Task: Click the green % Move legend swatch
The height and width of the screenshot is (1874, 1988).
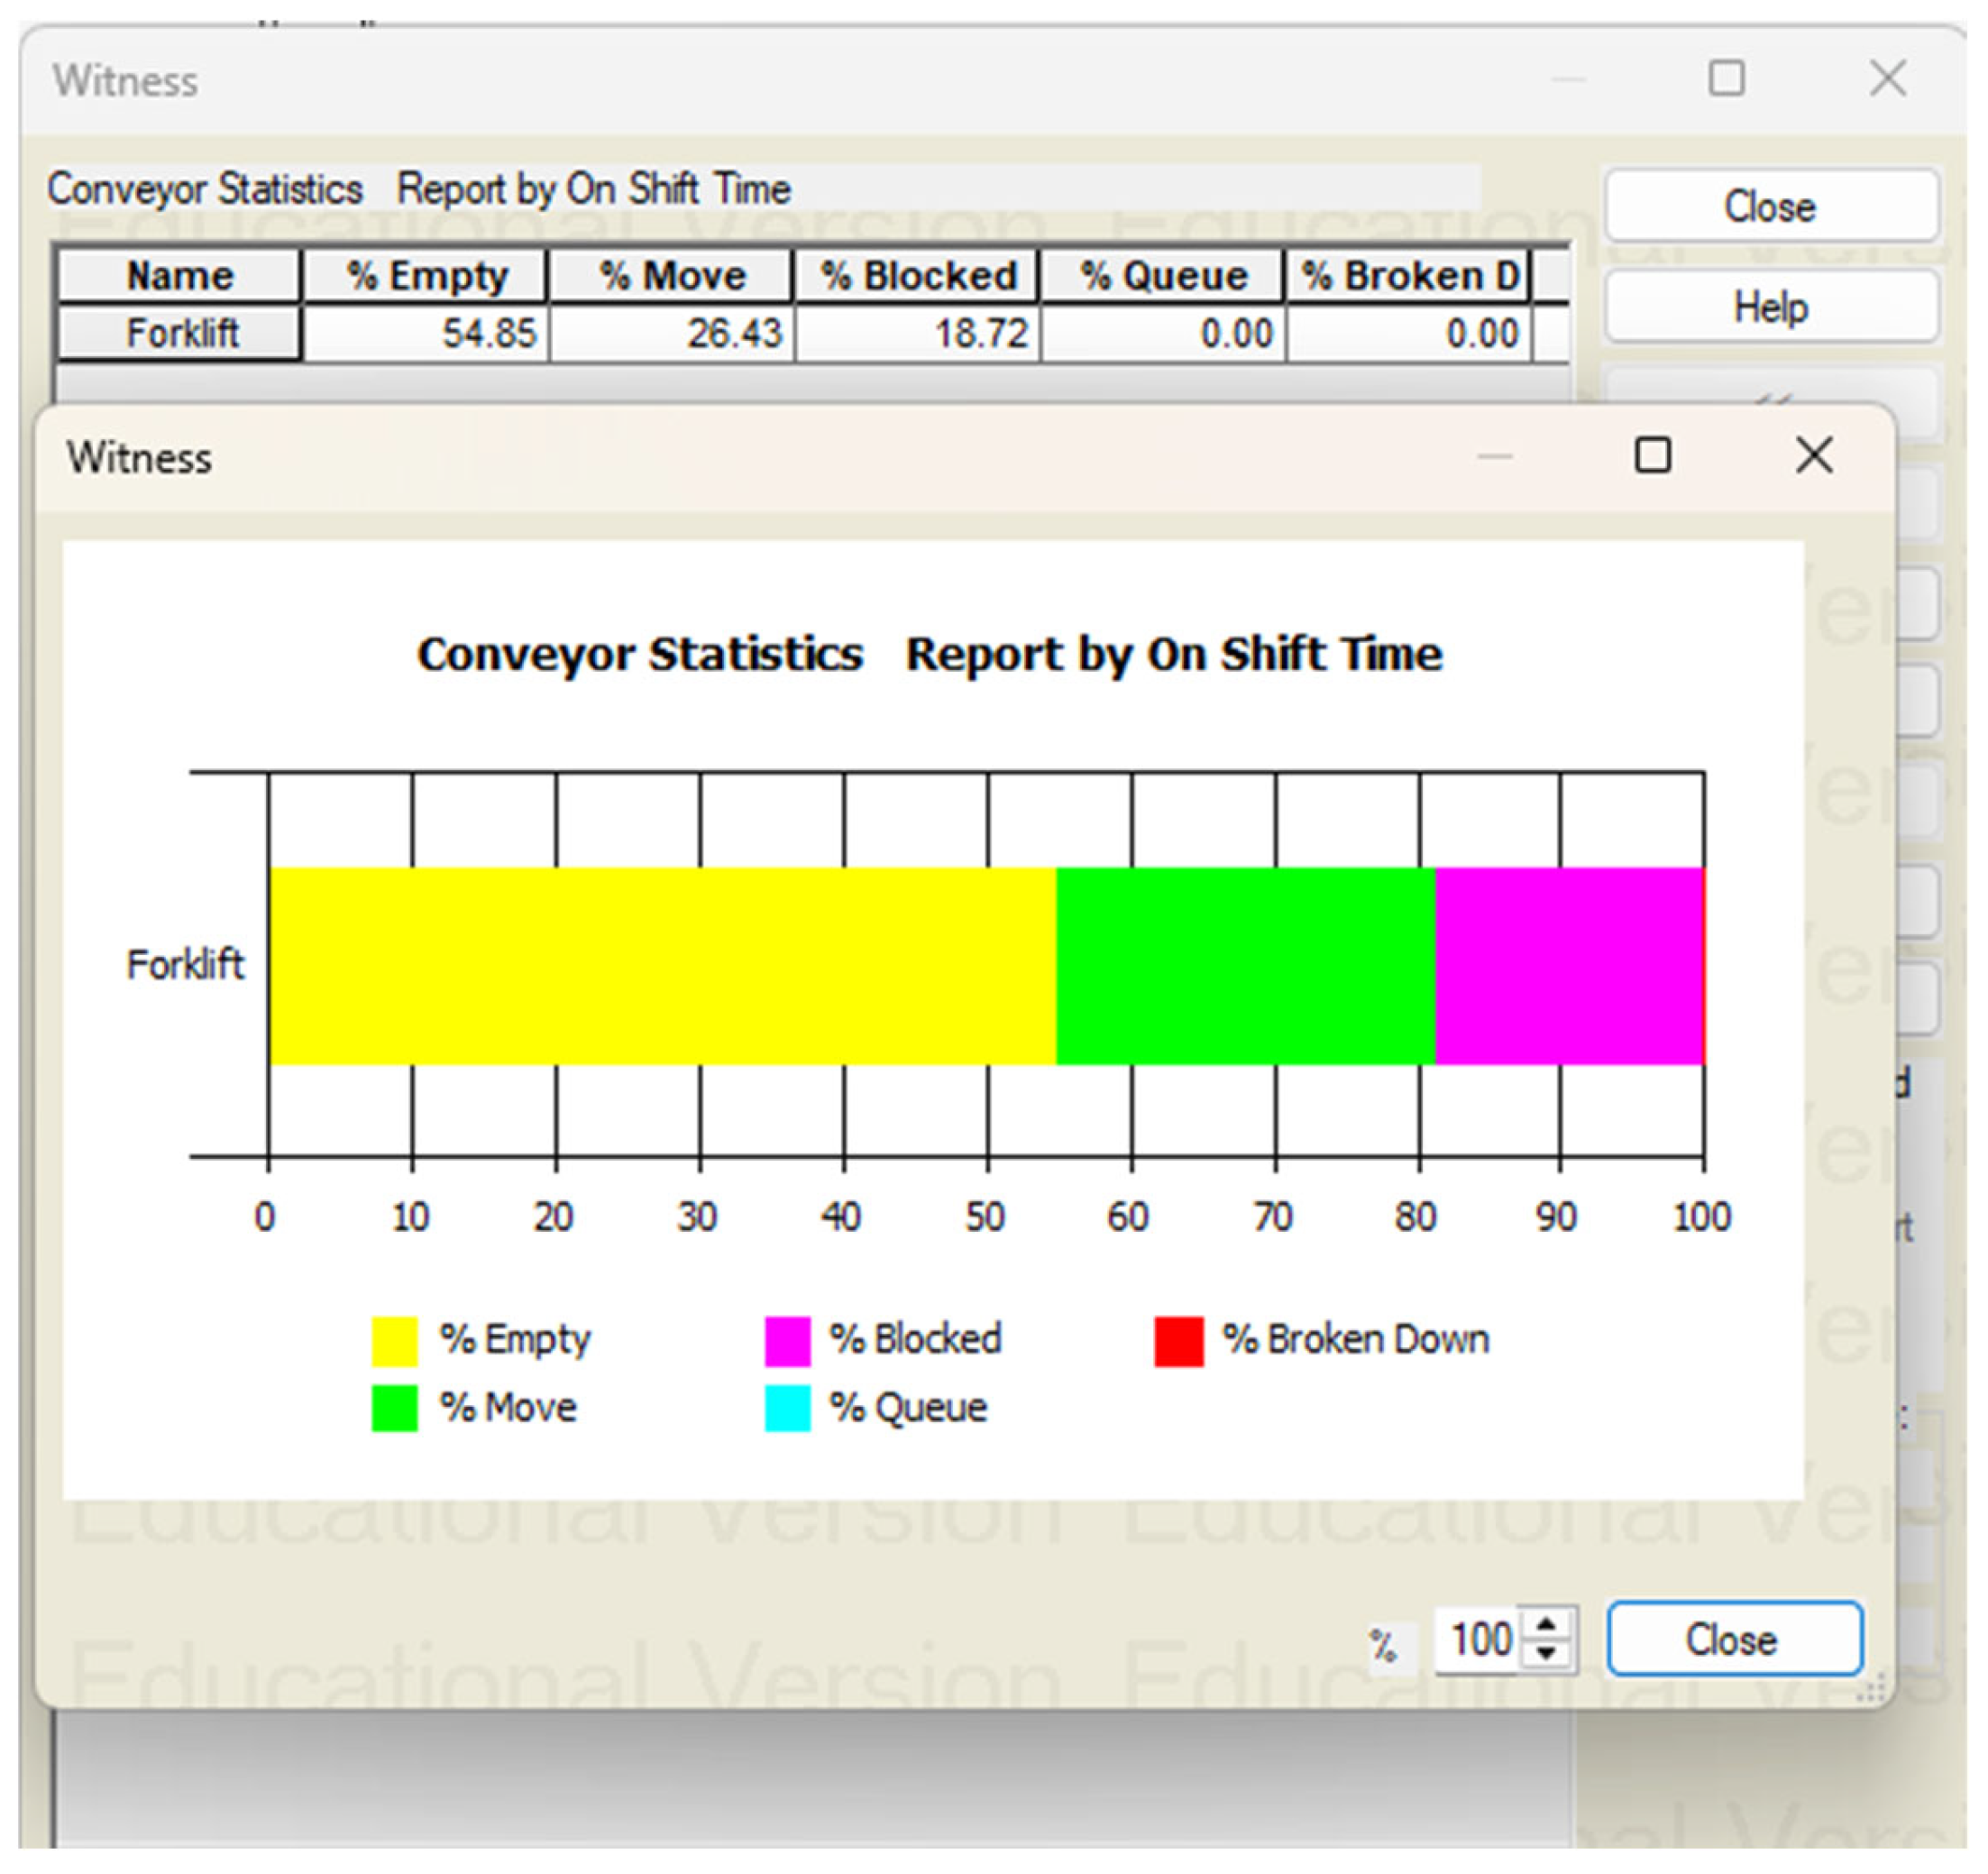Action: pos(394,1408)
